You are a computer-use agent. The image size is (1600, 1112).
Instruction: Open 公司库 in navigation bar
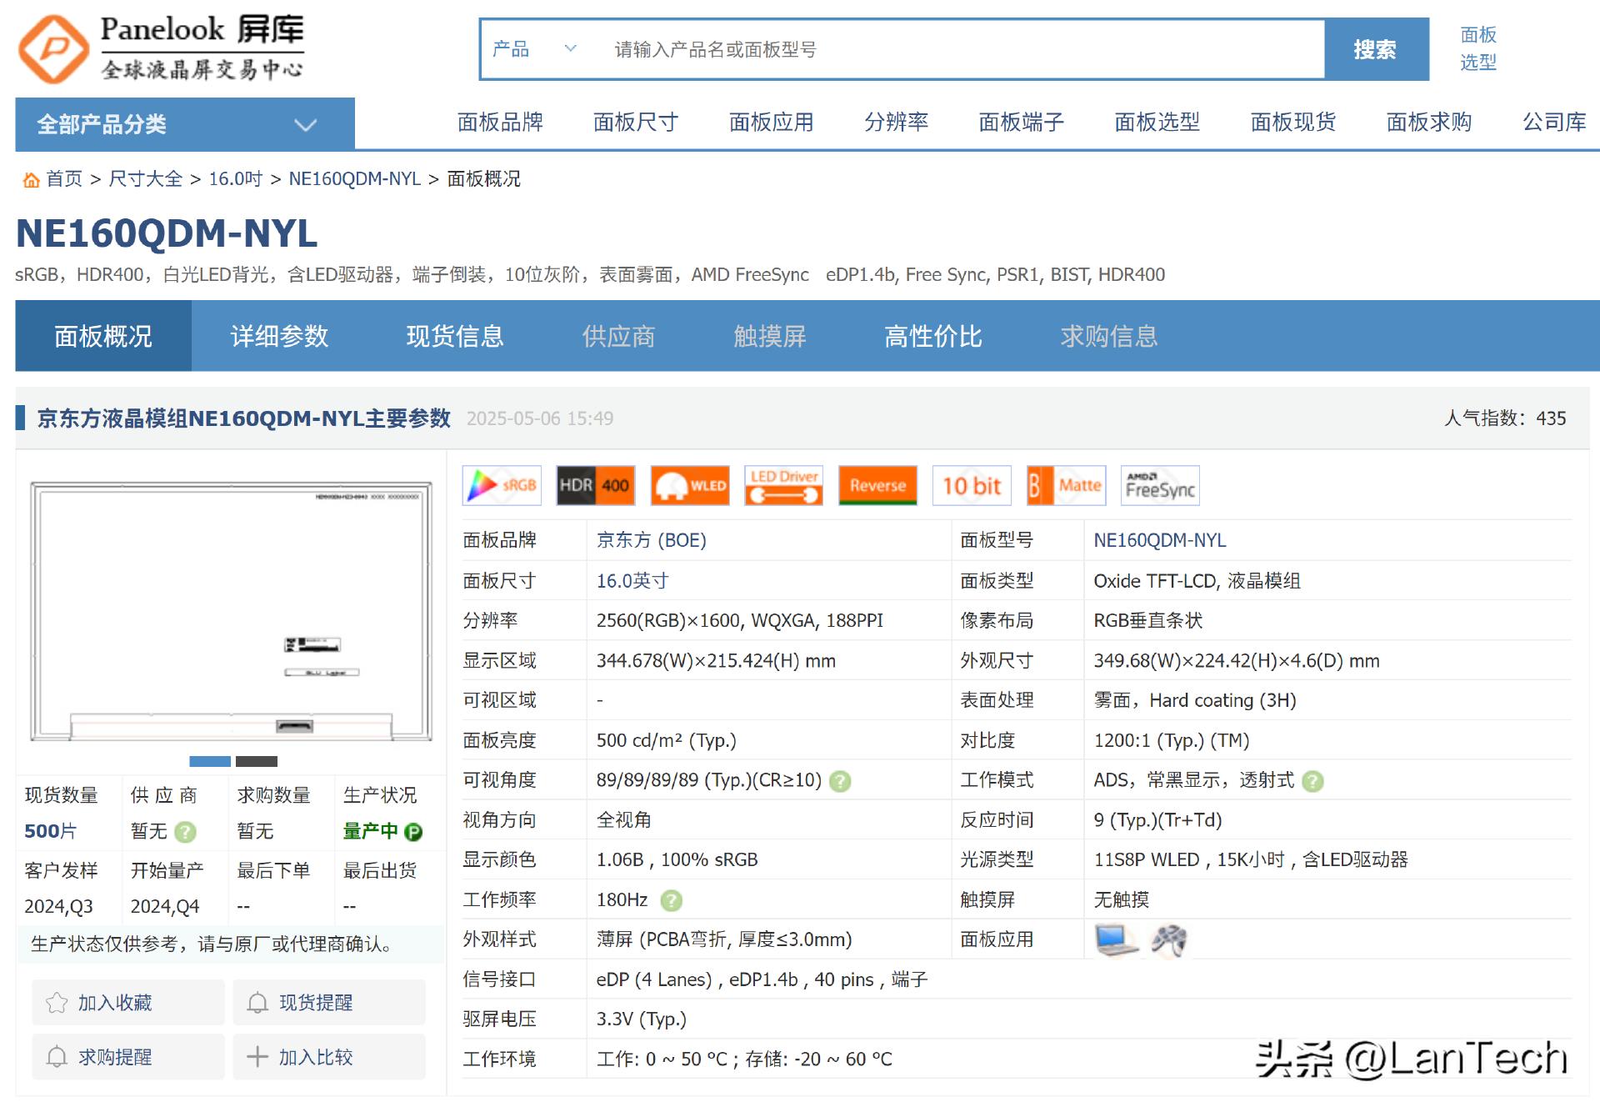click(1555, 123)
